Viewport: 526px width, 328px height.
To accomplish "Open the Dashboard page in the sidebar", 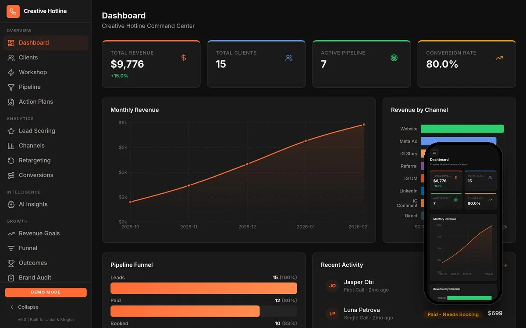I will pyautogui.click(x=46, y=43).
